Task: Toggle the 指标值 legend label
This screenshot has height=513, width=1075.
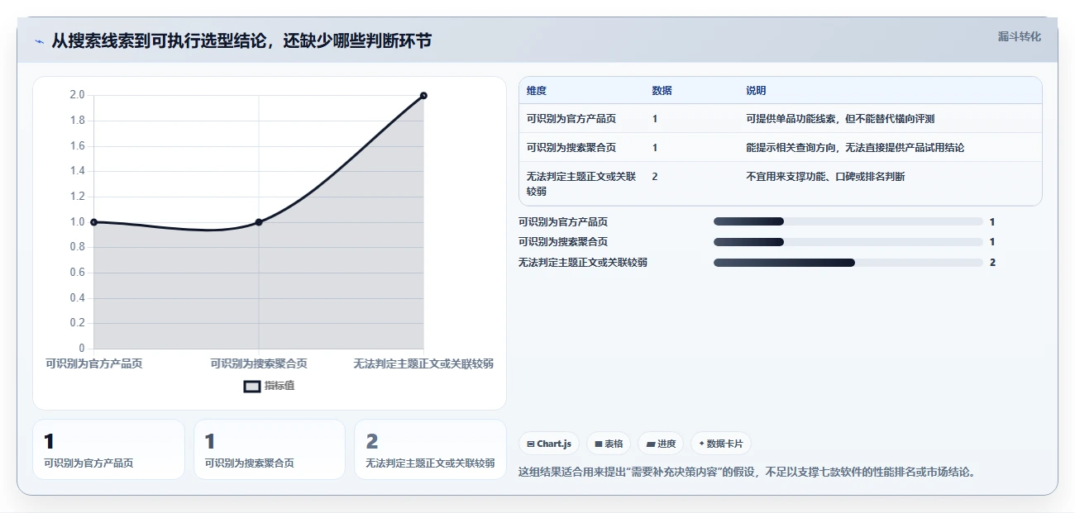Action: (x=279, y=386)
